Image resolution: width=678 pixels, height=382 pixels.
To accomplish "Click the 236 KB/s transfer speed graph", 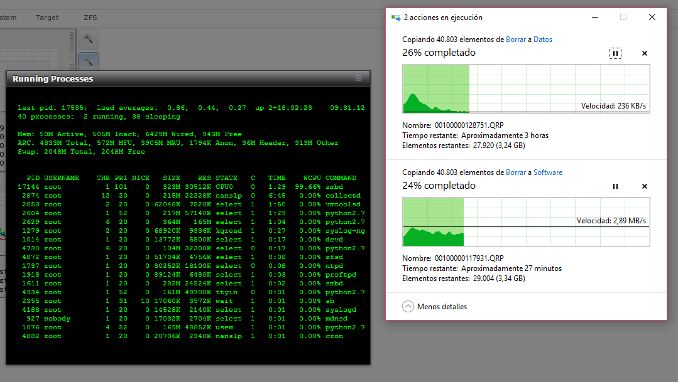I will point(525,88).
